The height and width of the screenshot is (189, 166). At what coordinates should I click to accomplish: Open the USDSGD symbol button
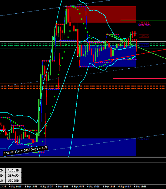[x=13, y=181]
